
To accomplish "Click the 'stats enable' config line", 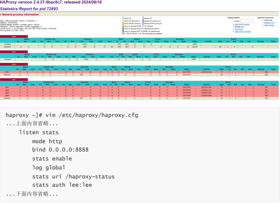I will 52,158.
